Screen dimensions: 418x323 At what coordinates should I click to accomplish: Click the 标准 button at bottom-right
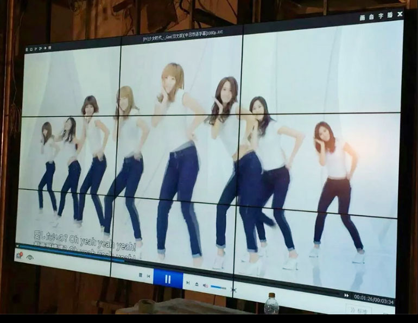tap(359, 310)
